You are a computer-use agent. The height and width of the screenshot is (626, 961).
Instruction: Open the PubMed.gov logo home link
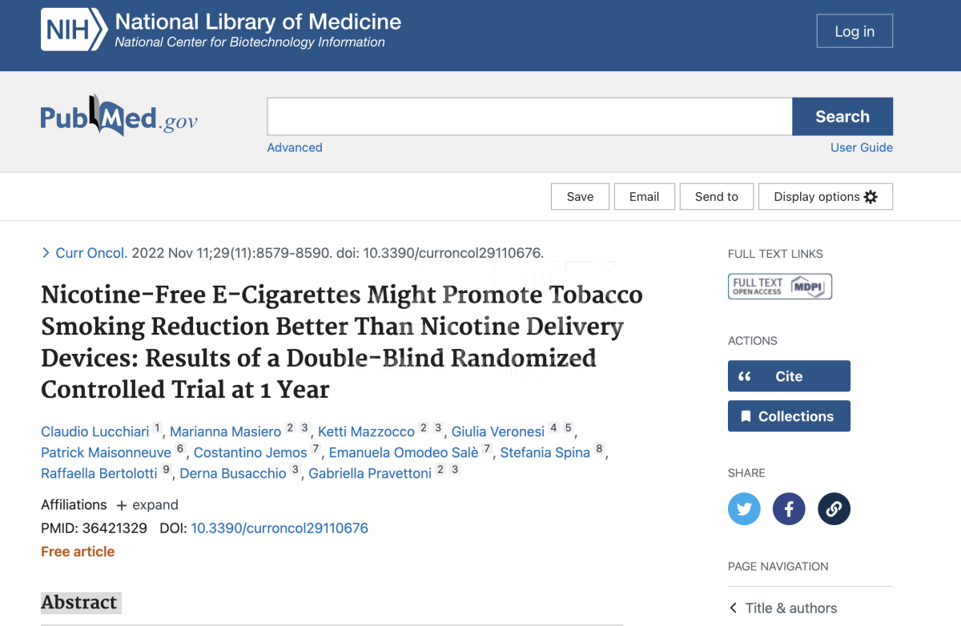click(119, 117)
